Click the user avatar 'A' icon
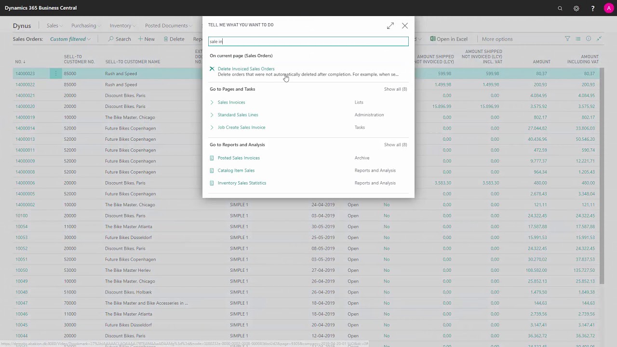The height and width of the screenshot is (347, 617). pyautogui.click(x=609, y=8)
